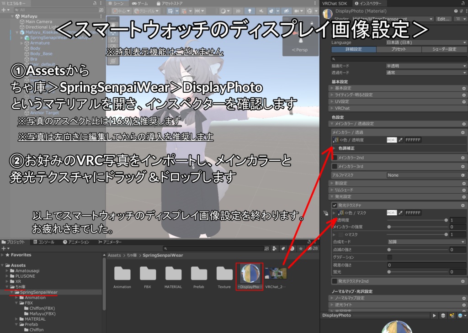Screen dimensions: 468x333
Task: Open preview skybox dropdown icon
Action: pyautogui.click(x=462, y=315)
